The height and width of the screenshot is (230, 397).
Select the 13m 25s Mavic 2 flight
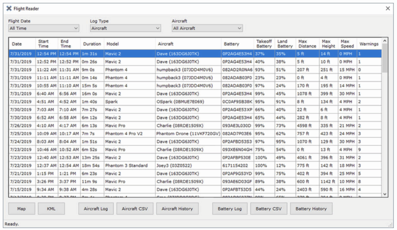195,158
